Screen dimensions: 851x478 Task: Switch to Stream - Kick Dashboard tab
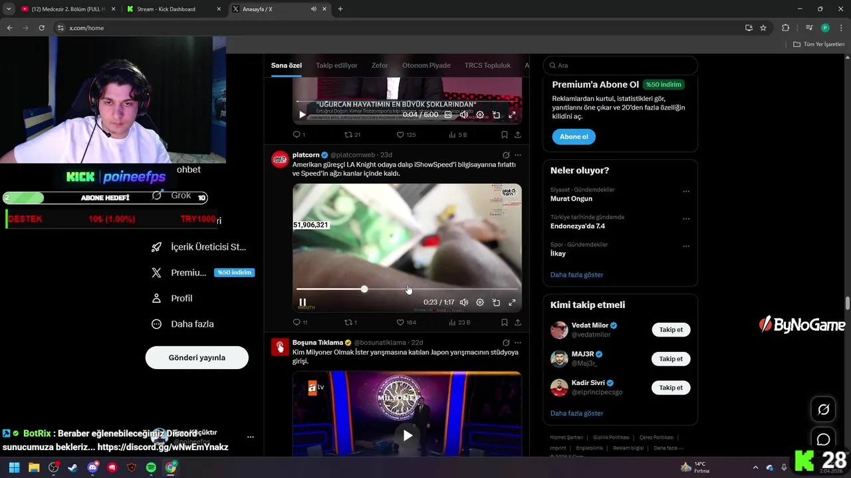pos(174,9)
